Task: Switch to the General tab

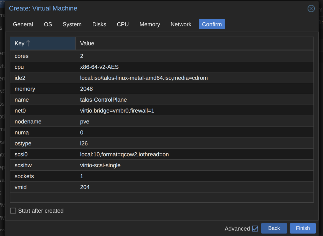Action: point(23,24)
